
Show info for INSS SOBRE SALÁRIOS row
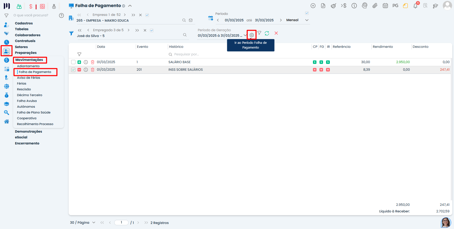tap(86, 70)
